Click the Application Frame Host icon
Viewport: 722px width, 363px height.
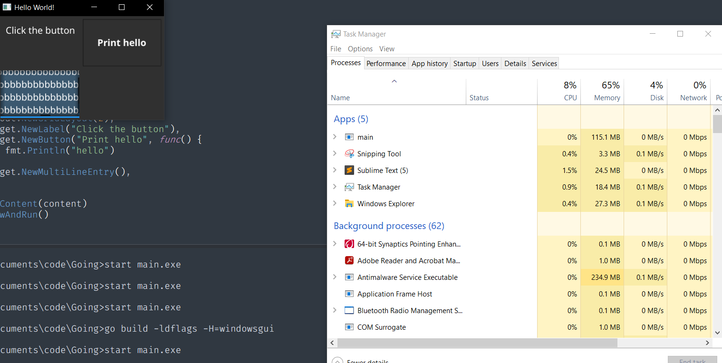[x=349, y=294]
